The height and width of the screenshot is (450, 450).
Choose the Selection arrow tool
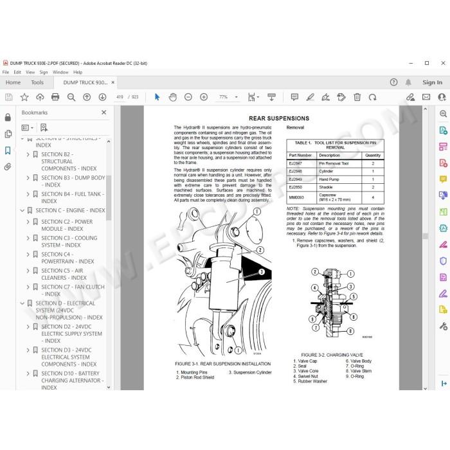point(157,97)
